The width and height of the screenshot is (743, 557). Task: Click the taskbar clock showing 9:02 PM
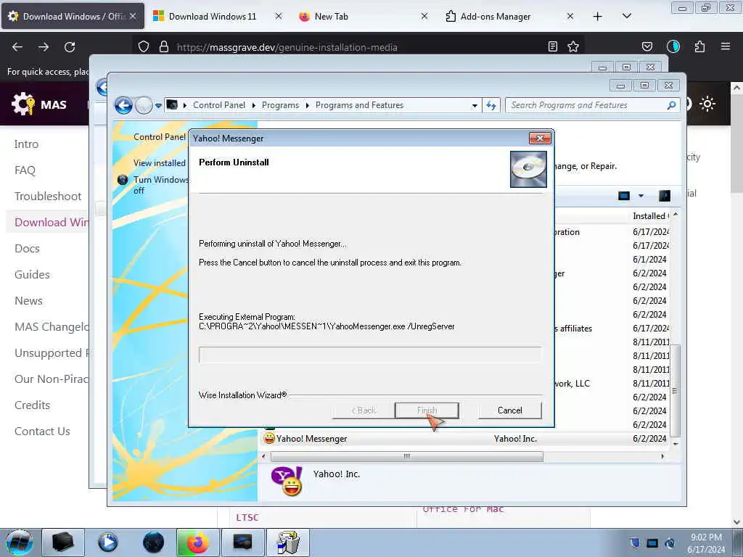(x=706, y=543)
